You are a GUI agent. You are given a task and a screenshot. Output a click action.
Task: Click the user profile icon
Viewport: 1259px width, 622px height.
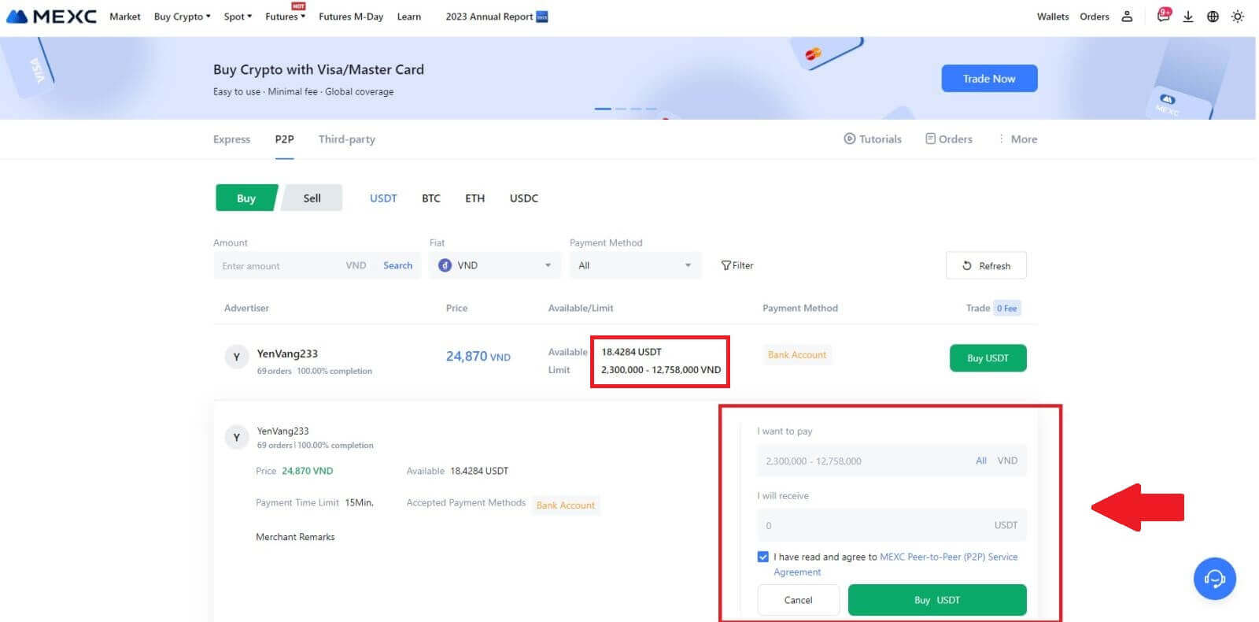click(x=1127, y=17)
